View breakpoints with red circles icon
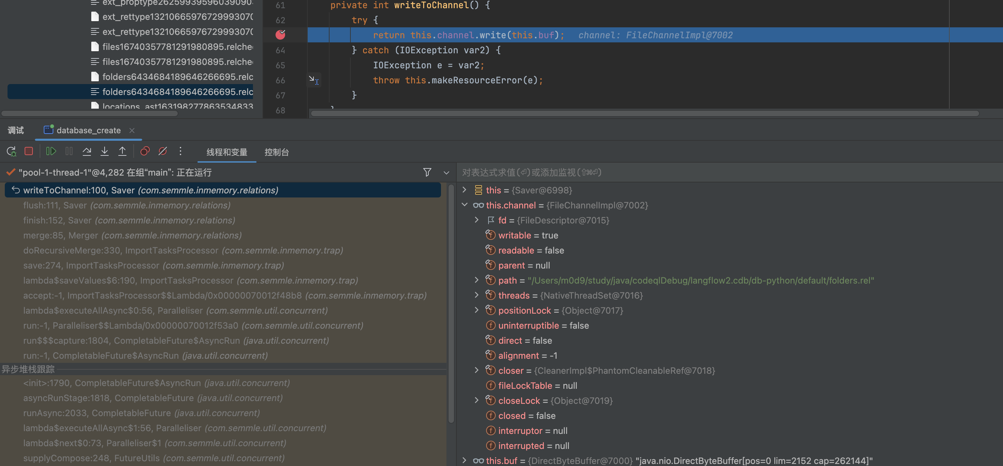1003x466 pixels. click(x=145, y=151)
